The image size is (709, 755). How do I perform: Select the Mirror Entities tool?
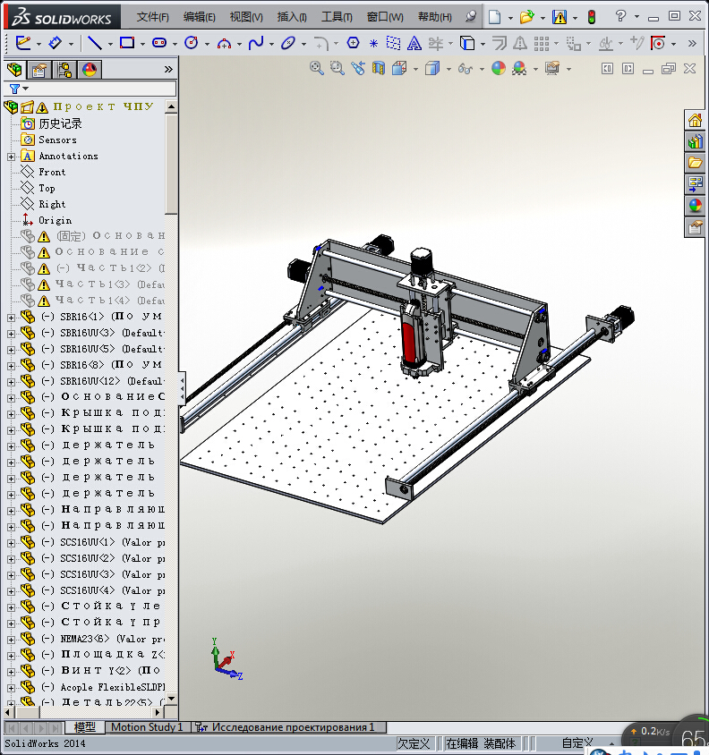coord(519,43)
